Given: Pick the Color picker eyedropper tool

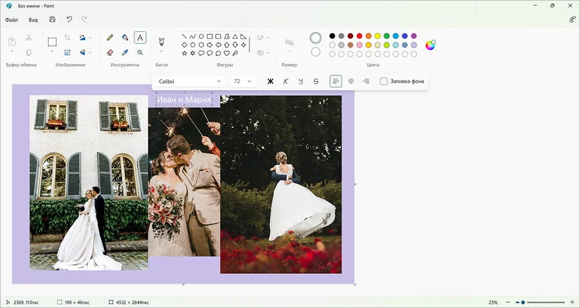Looking at the screenshot, I should [125, 53].
